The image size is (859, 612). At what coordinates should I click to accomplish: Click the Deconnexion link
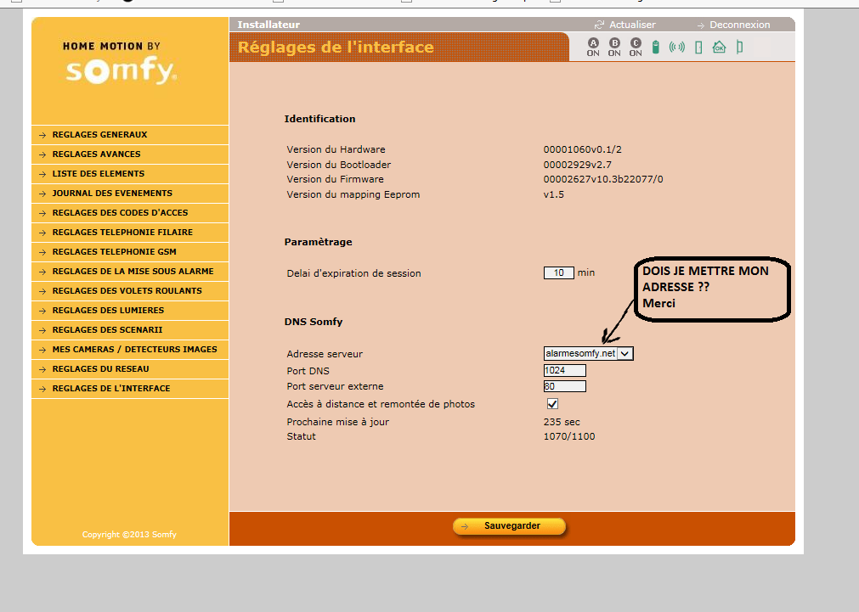(x=739, y=25)
